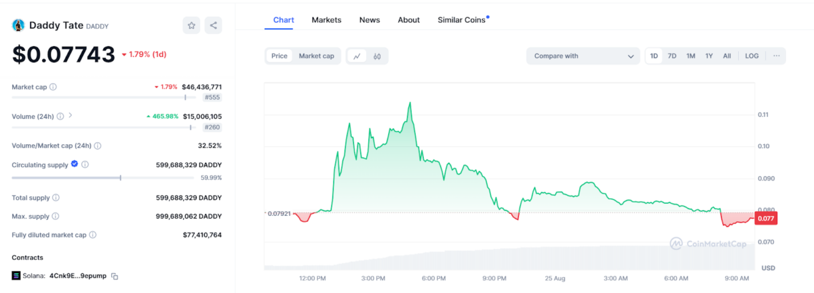Click the 4Cnk9E...9epump contract address
Image resolution: width=814 pixels, height=293 pixels.
point(79,276)
